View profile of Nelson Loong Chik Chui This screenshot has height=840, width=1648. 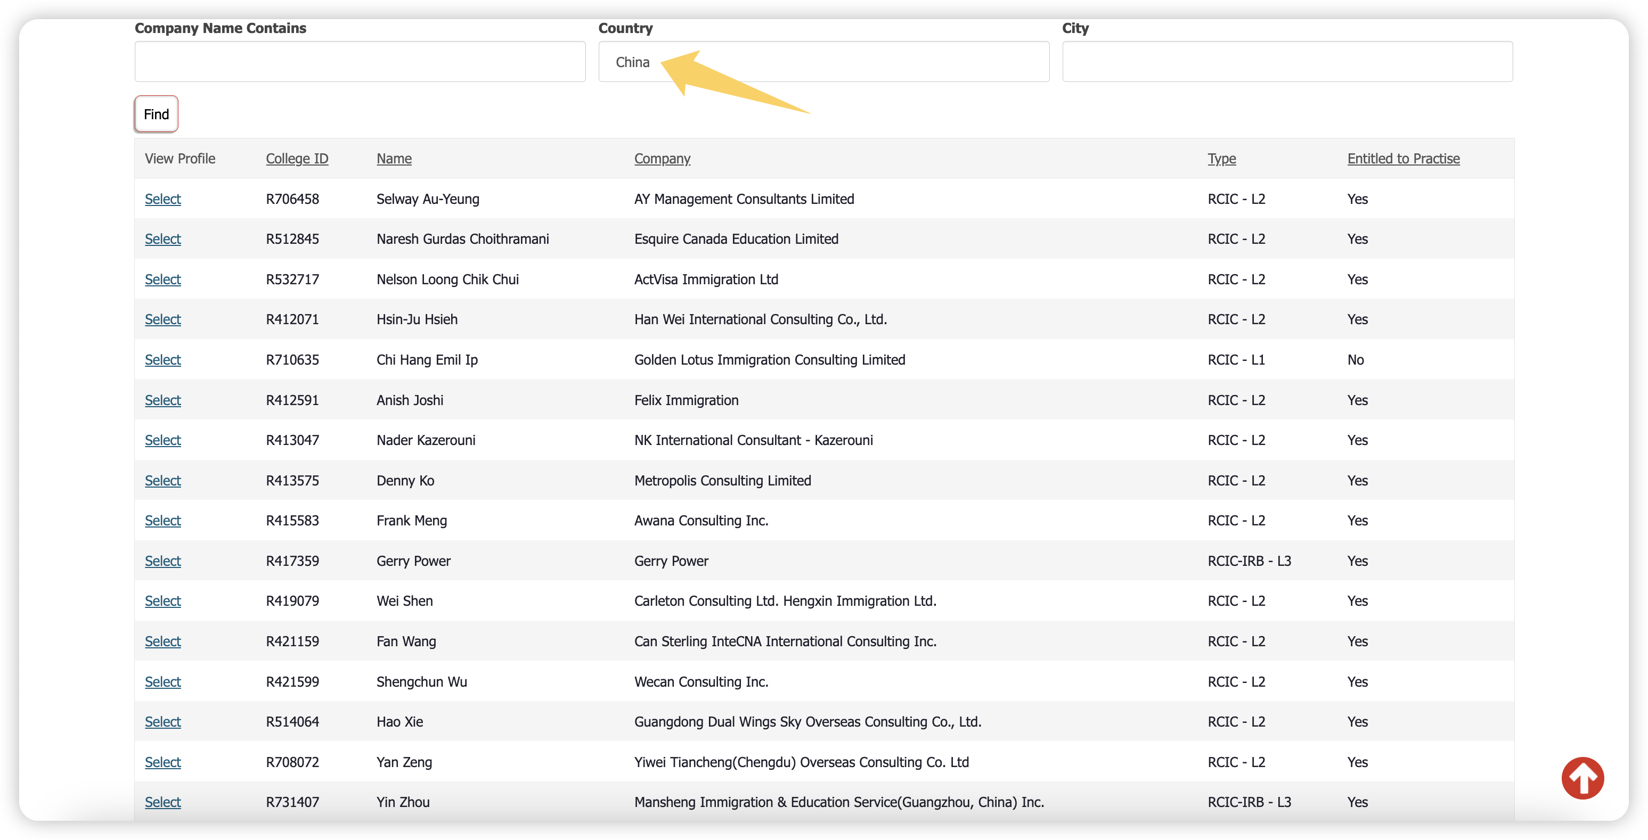tap(162, 279)
